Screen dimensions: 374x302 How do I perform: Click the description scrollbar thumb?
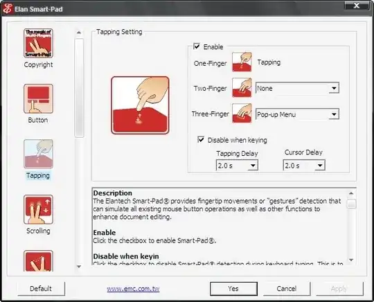[351, 204]
